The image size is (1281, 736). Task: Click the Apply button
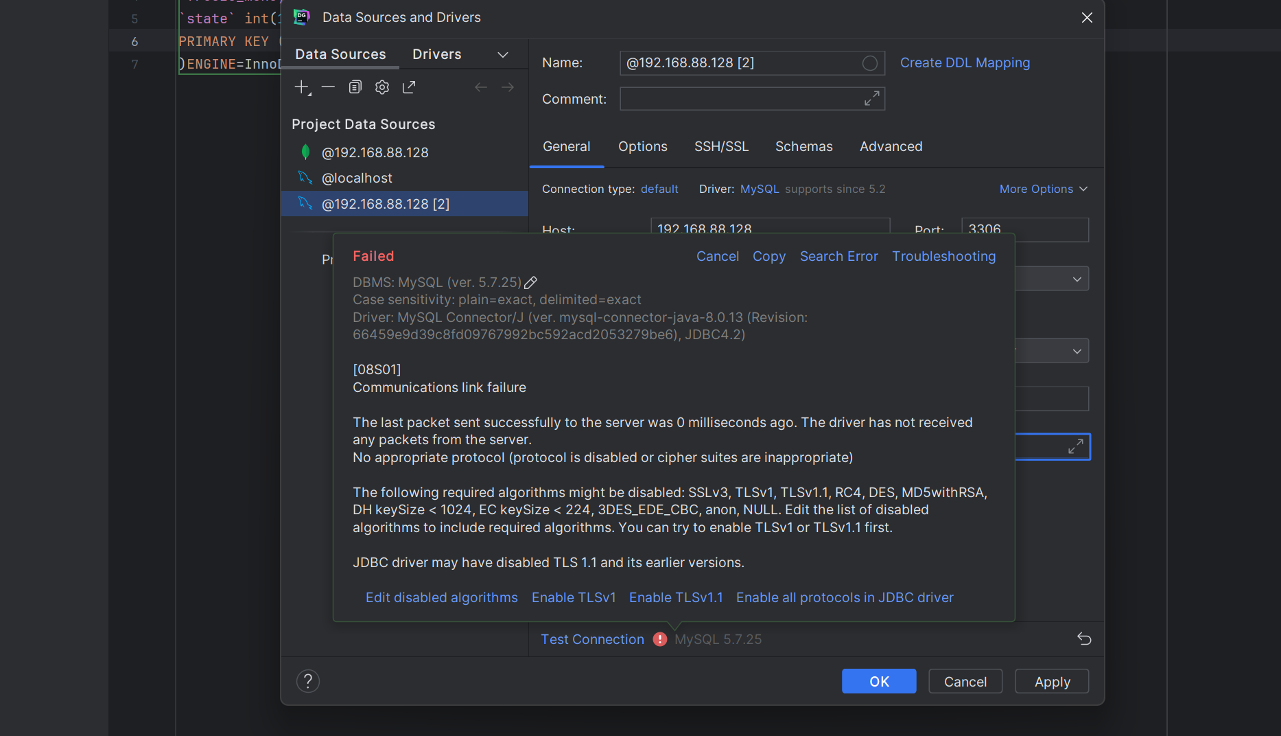click(x=1052, y=681)
